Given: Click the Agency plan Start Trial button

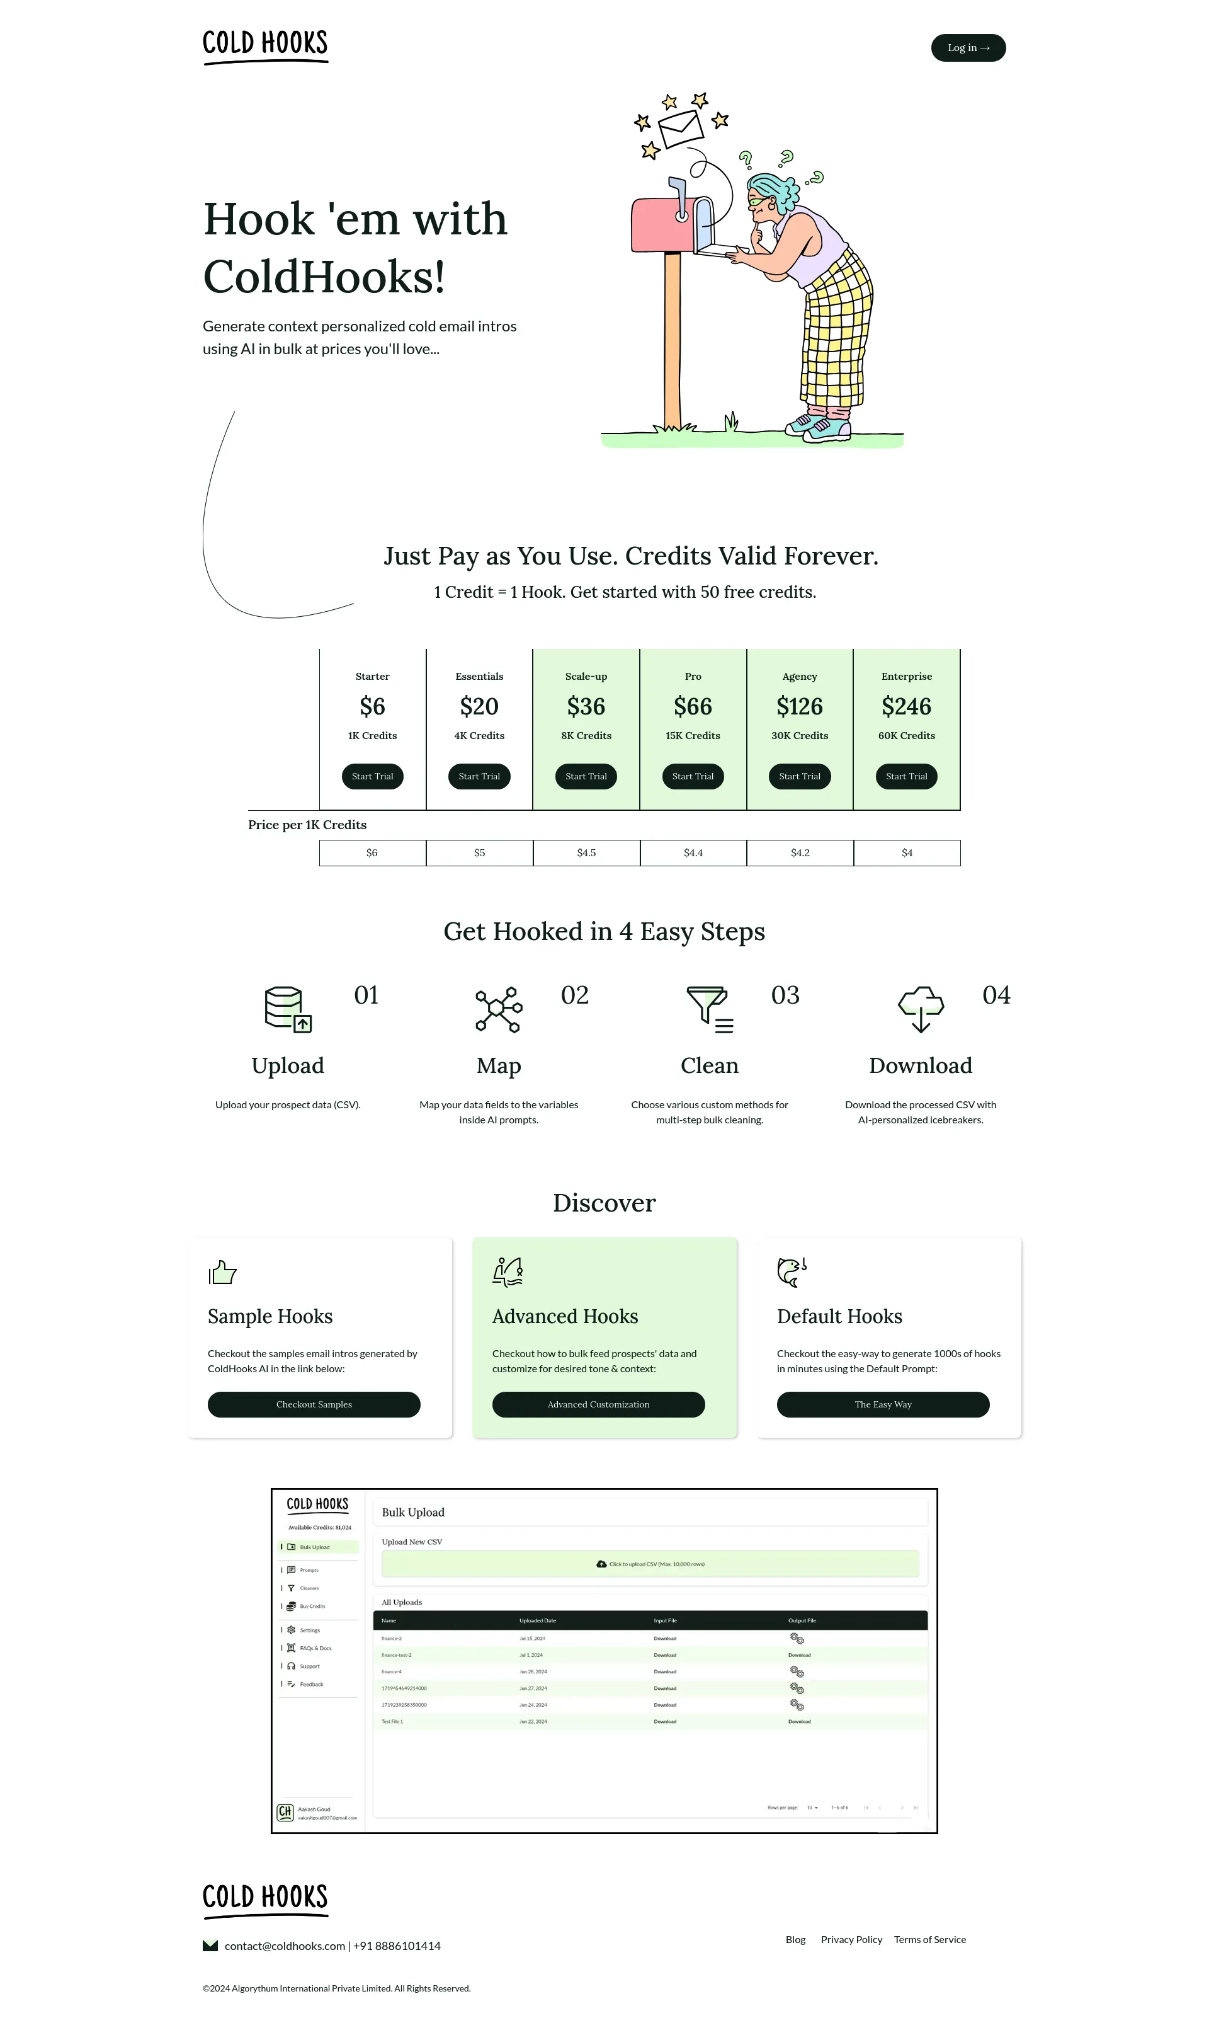Looking at the screenshot, I should 799,775.
